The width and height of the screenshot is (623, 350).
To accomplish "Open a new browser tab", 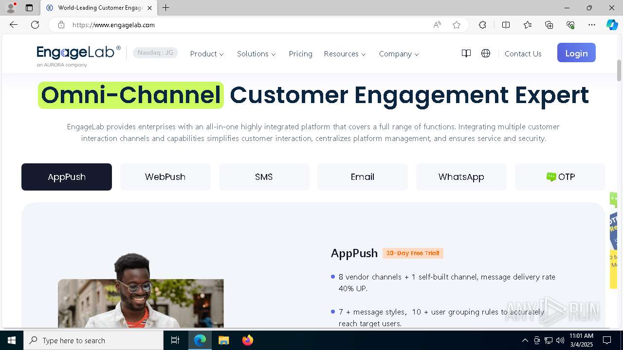I will pos(166,8).
